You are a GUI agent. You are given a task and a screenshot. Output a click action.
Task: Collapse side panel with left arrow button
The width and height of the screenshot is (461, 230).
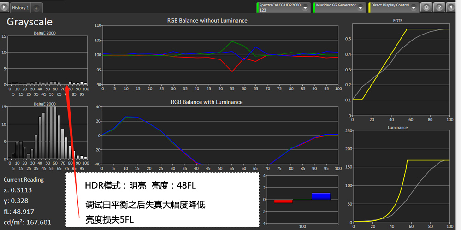tap(451, 7)
